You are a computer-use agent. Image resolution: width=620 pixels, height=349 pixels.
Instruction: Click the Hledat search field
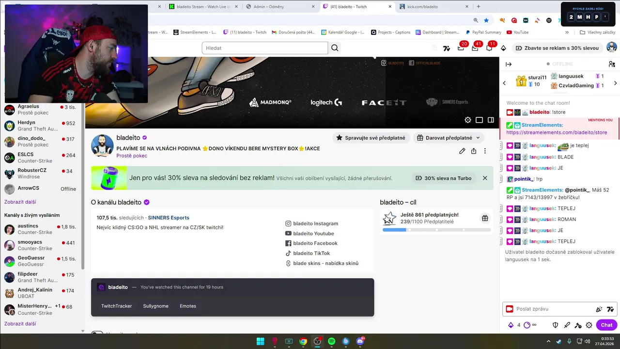pos(265,48)
